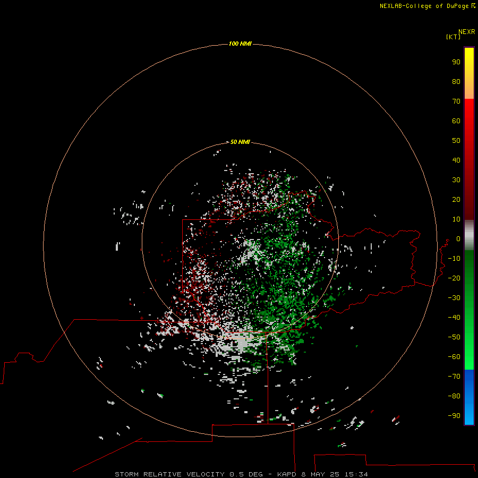Click the 50 NMI range ring label

[240, 142]
